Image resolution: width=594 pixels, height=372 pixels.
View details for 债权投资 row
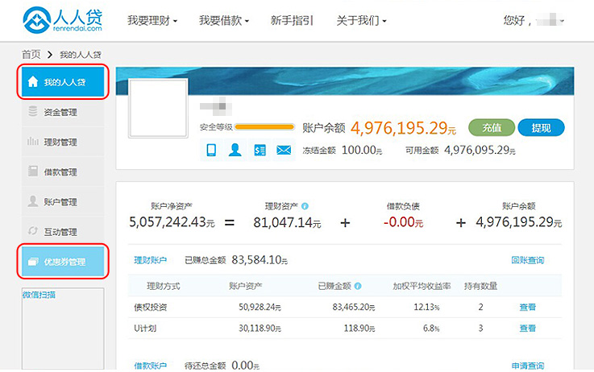tap(528, 307)
